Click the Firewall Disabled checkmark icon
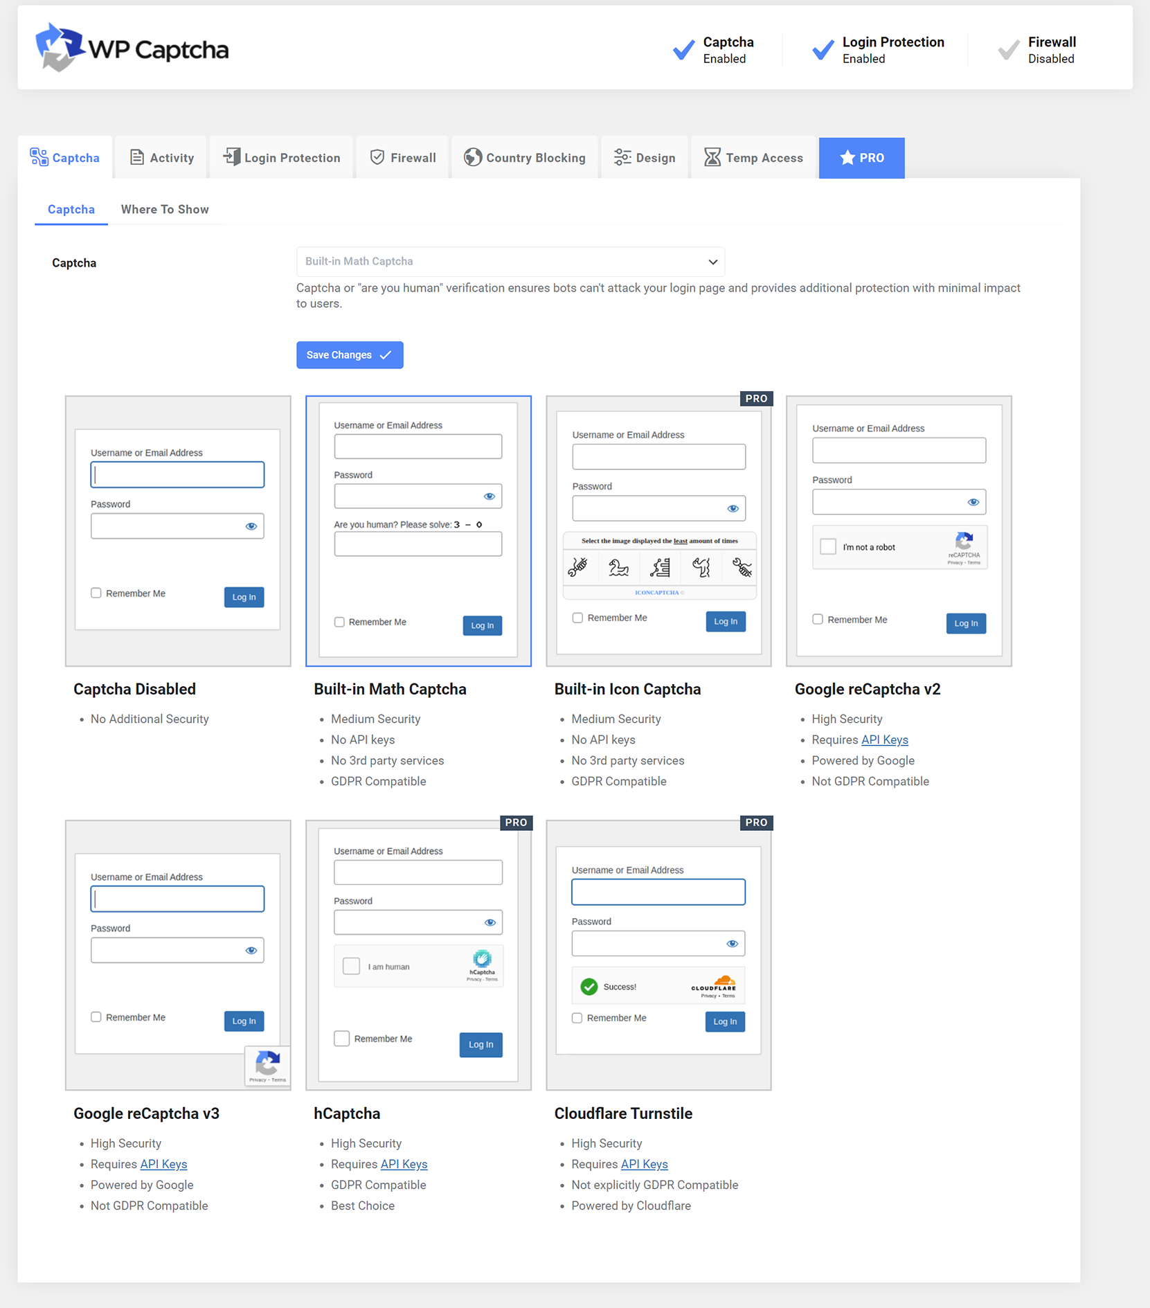 point(1008,50)
